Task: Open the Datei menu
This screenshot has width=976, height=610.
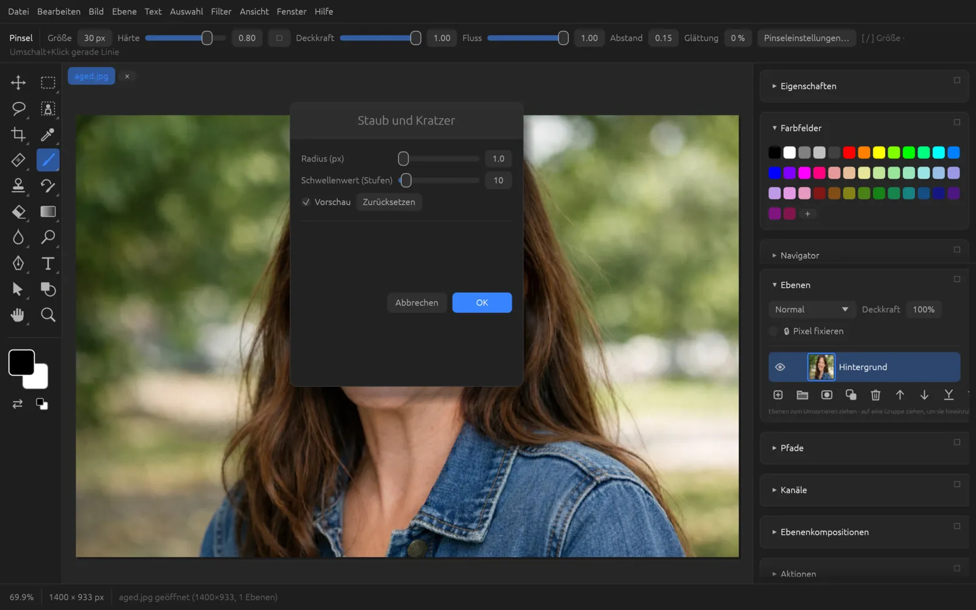Action: pos(18,12)
